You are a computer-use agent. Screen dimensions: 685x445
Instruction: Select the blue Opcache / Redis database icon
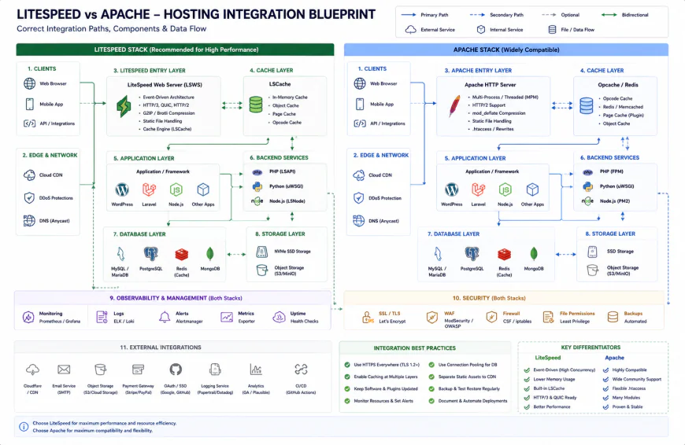pyautogui.click(x=587, y=105)
